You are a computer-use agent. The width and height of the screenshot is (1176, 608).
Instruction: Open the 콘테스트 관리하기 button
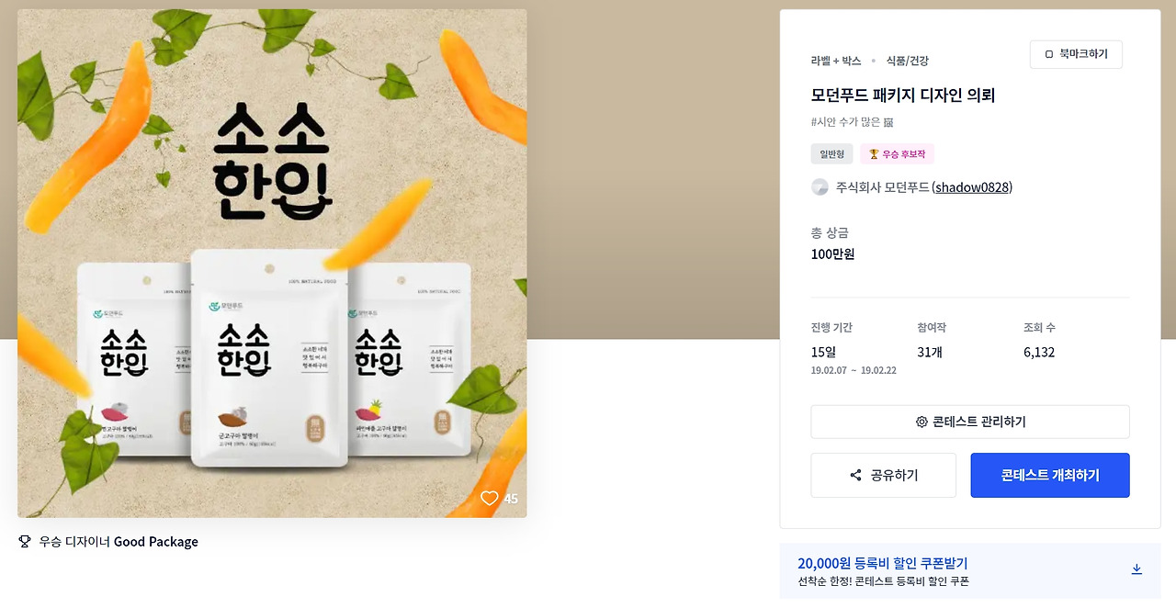(970, 422)
